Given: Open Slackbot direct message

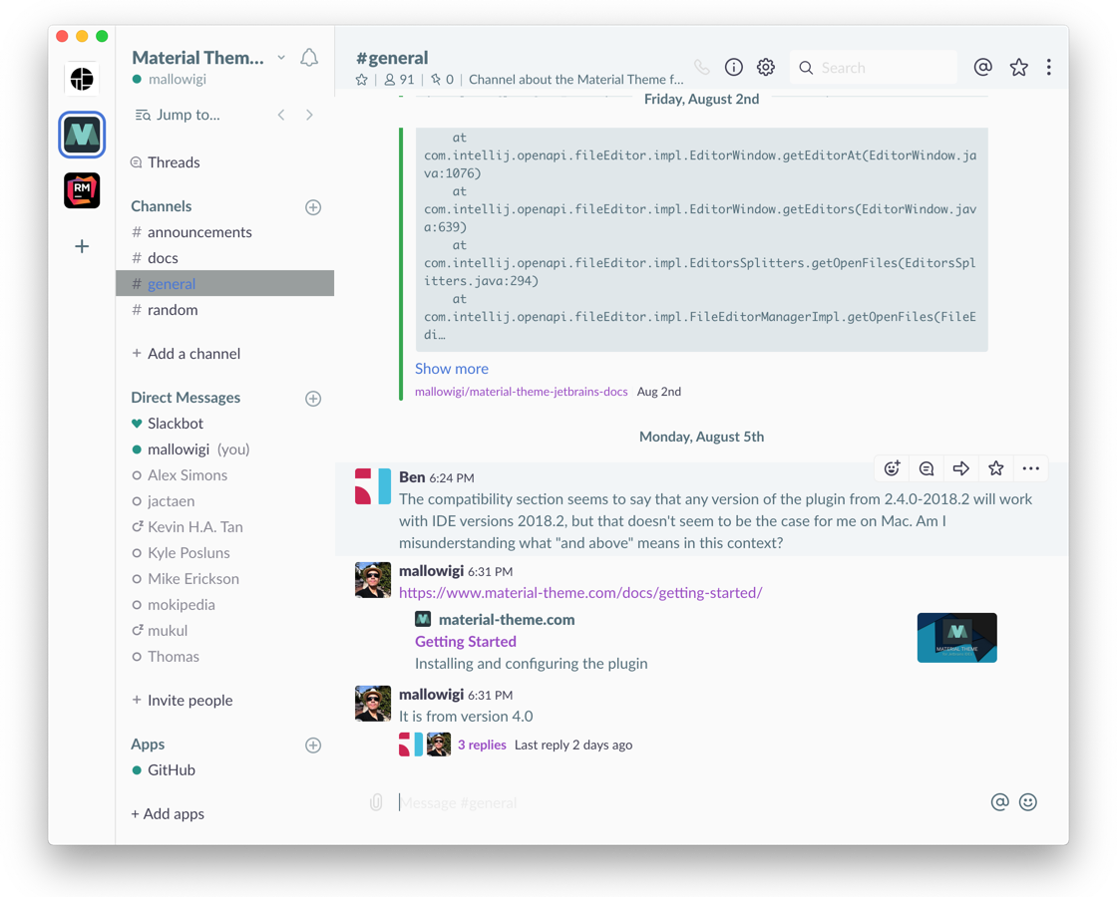Looking at the screenshot, I should pyautogui.click(x=224, y=424).
